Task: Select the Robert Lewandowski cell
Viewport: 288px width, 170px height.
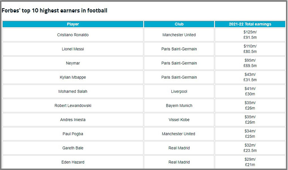Action: point(73,105)
